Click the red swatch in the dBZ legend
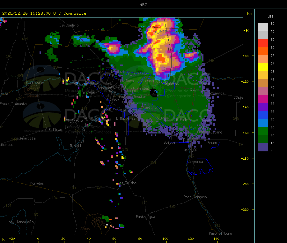Screen dimensions: 287x243 coord(263,43)
